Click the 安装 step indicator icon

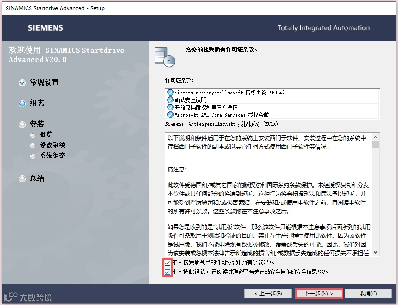[22, 125]
